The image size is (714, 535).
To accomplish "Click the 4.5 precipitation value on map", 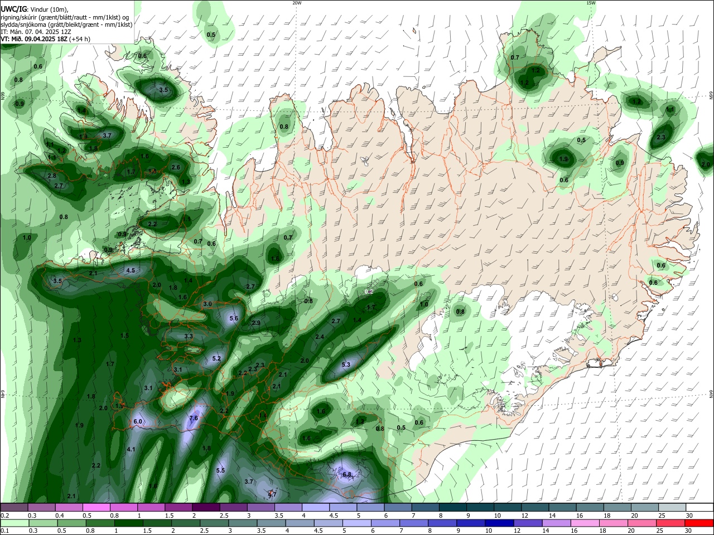I will pyautogui.click(x=131, y=270).
